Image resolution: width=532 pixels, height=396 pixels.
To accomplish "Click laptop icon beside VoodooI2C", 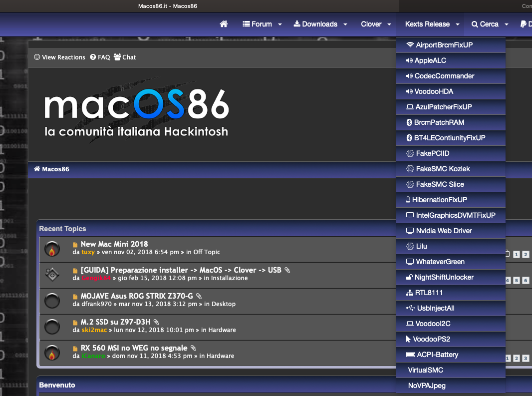I will [x=410, y=324].
